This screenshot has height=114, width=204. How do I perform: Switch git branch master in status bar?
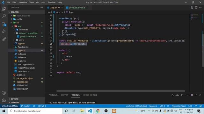[x=26, y=106]
